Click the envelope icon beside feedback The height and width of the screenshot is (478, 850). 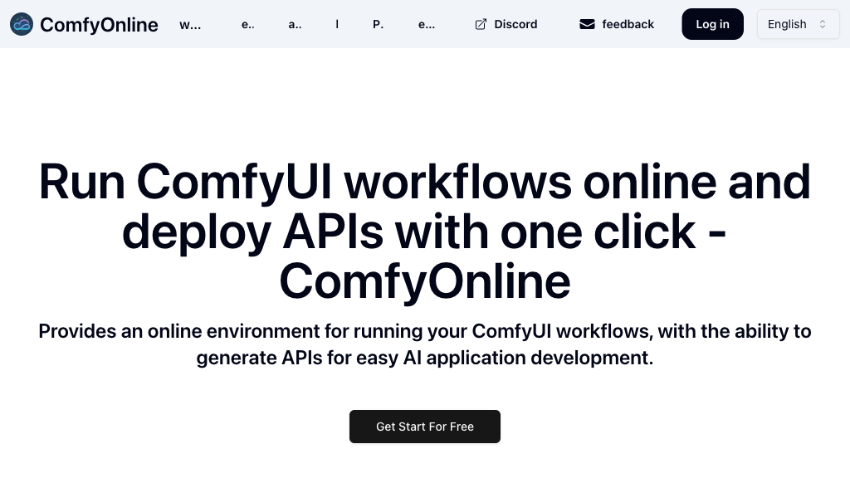coord(587,24)
